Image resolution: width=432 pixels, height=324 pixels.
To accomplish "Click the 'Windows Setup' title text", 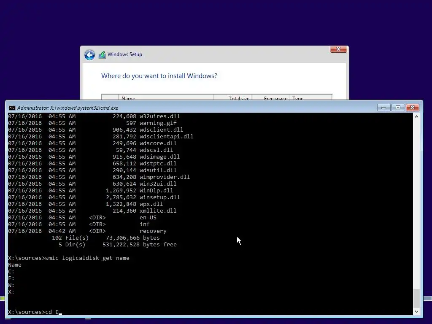I will pos(125,54).
